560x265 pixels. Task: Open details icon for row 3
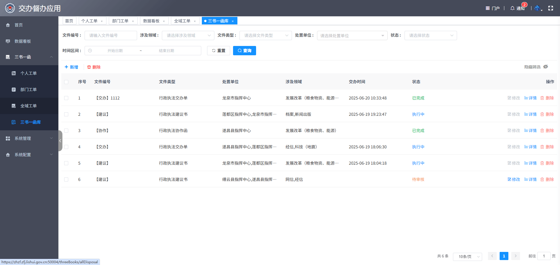(x=526, y=131)
